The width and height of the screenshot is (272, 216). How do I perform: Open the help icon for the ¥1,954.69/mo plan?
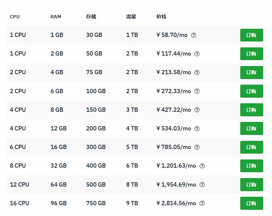click(202, 184)
